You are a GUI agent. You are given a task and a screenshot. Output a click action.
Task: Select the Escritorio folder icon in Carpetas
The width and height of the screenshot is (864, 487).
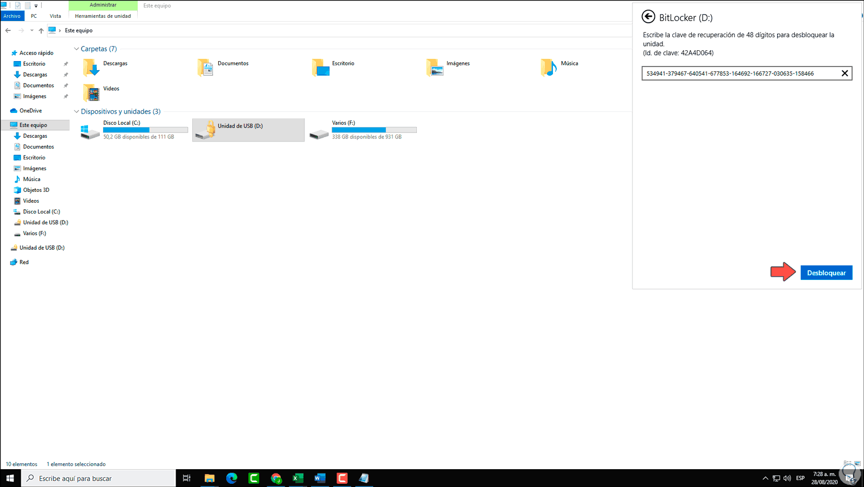pyautogui.click(x=320, y=68)
